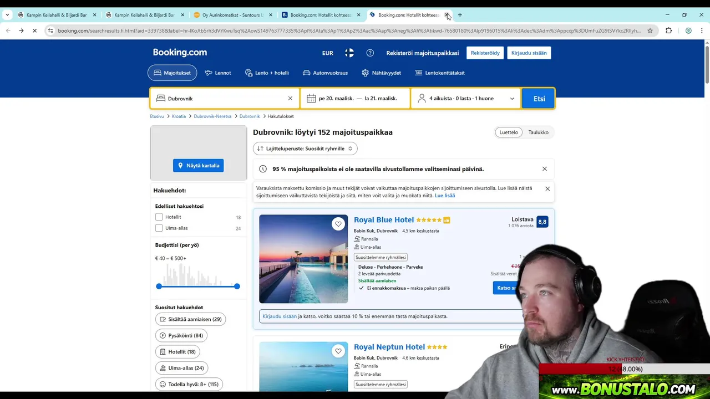Screen dimensions: 710x399
Task: Click the browser address bar URL
Action: (349, 30)
